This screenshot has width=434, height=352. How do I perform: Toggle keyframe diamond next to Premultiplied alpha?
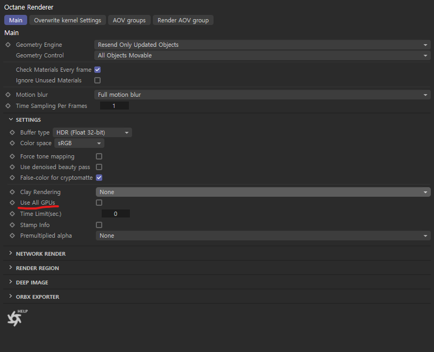(x=12, y=236)
